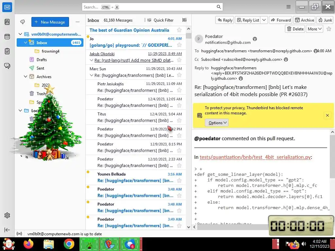The height and width of the screenshot is (251, 335).
Task: Dismiss the remote content warning bar
Action: [x=327, y=115]
